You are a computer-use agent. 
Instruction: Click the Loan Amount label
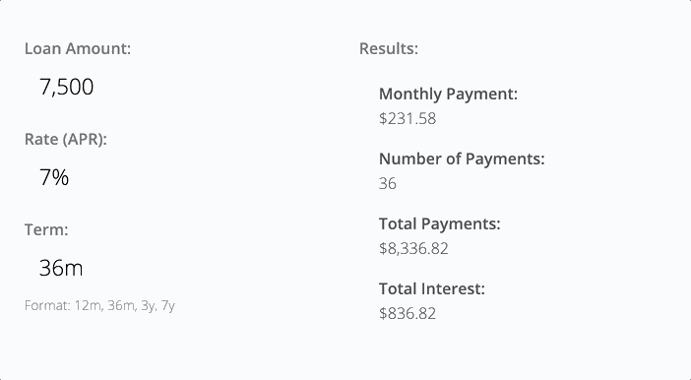click(78, 48)
